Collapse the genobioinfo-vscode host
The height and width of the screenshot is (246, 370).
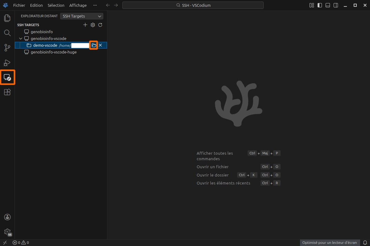point(21,38)
